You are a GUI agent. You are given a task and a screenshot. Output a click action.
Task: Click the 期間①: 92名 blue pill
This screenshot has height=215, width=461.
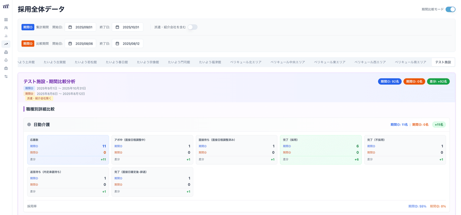(x=390, y=82)
